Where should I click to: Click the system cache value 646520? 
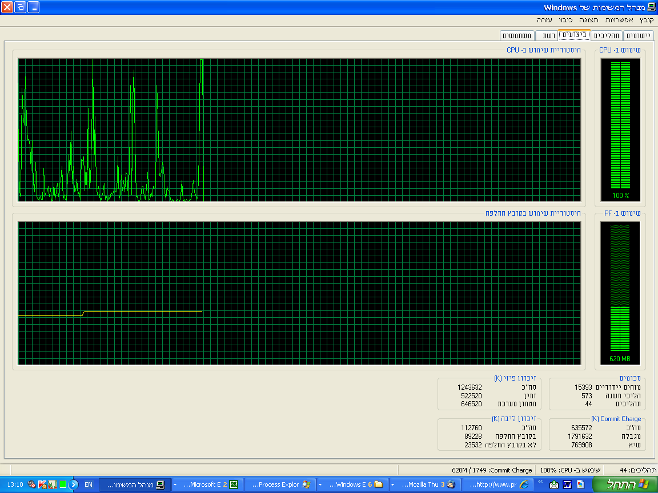(471, 404)
